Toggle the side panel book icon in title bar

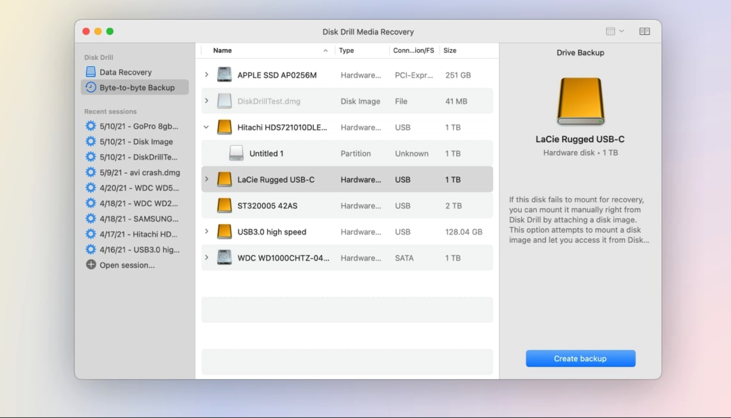[644, 31]
